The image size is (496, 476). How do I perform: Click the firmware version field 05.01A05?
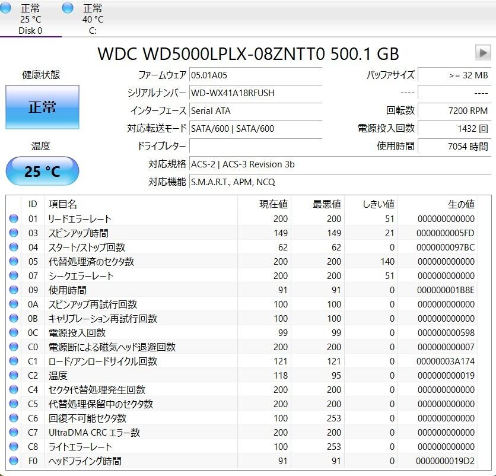pyautogui.click(x=255, y=75)
